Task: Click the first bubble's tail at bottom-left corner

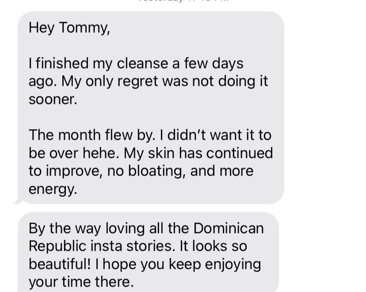Action: click(x=18, y=201)
